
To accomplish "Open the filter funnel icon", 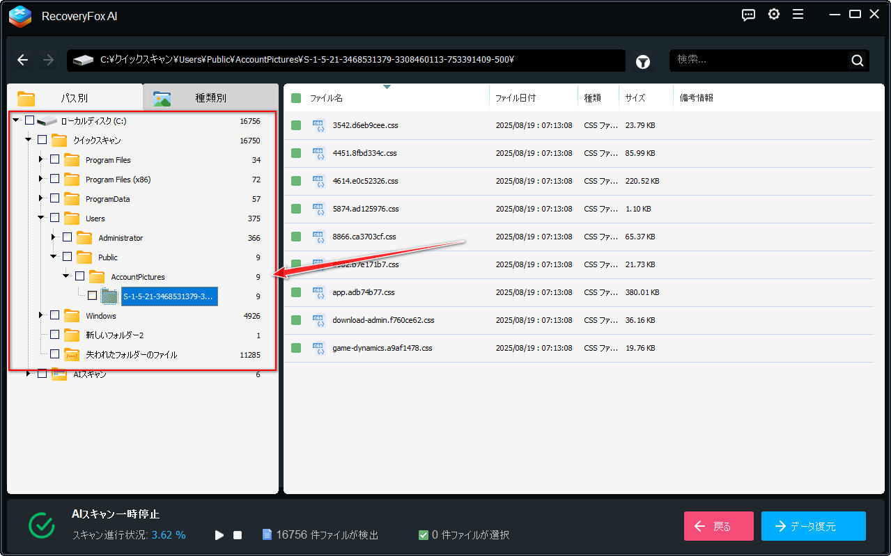I will [643, 62].
